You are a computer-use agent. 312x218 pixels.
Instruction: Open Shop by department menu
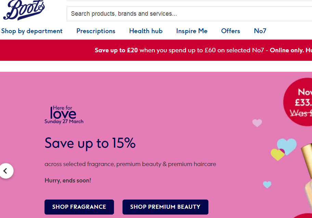pos(32,31)
